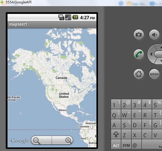Screen dimensions: 162x151
Task: Click the Google logo on map
Action: pos(20,141)
